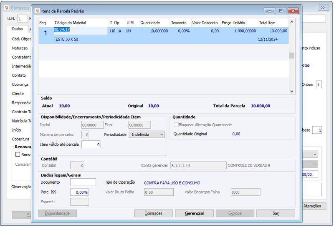This screenshot has width=334, height=227.
Task: Open Comissões
Action: (x=154, y=213)
